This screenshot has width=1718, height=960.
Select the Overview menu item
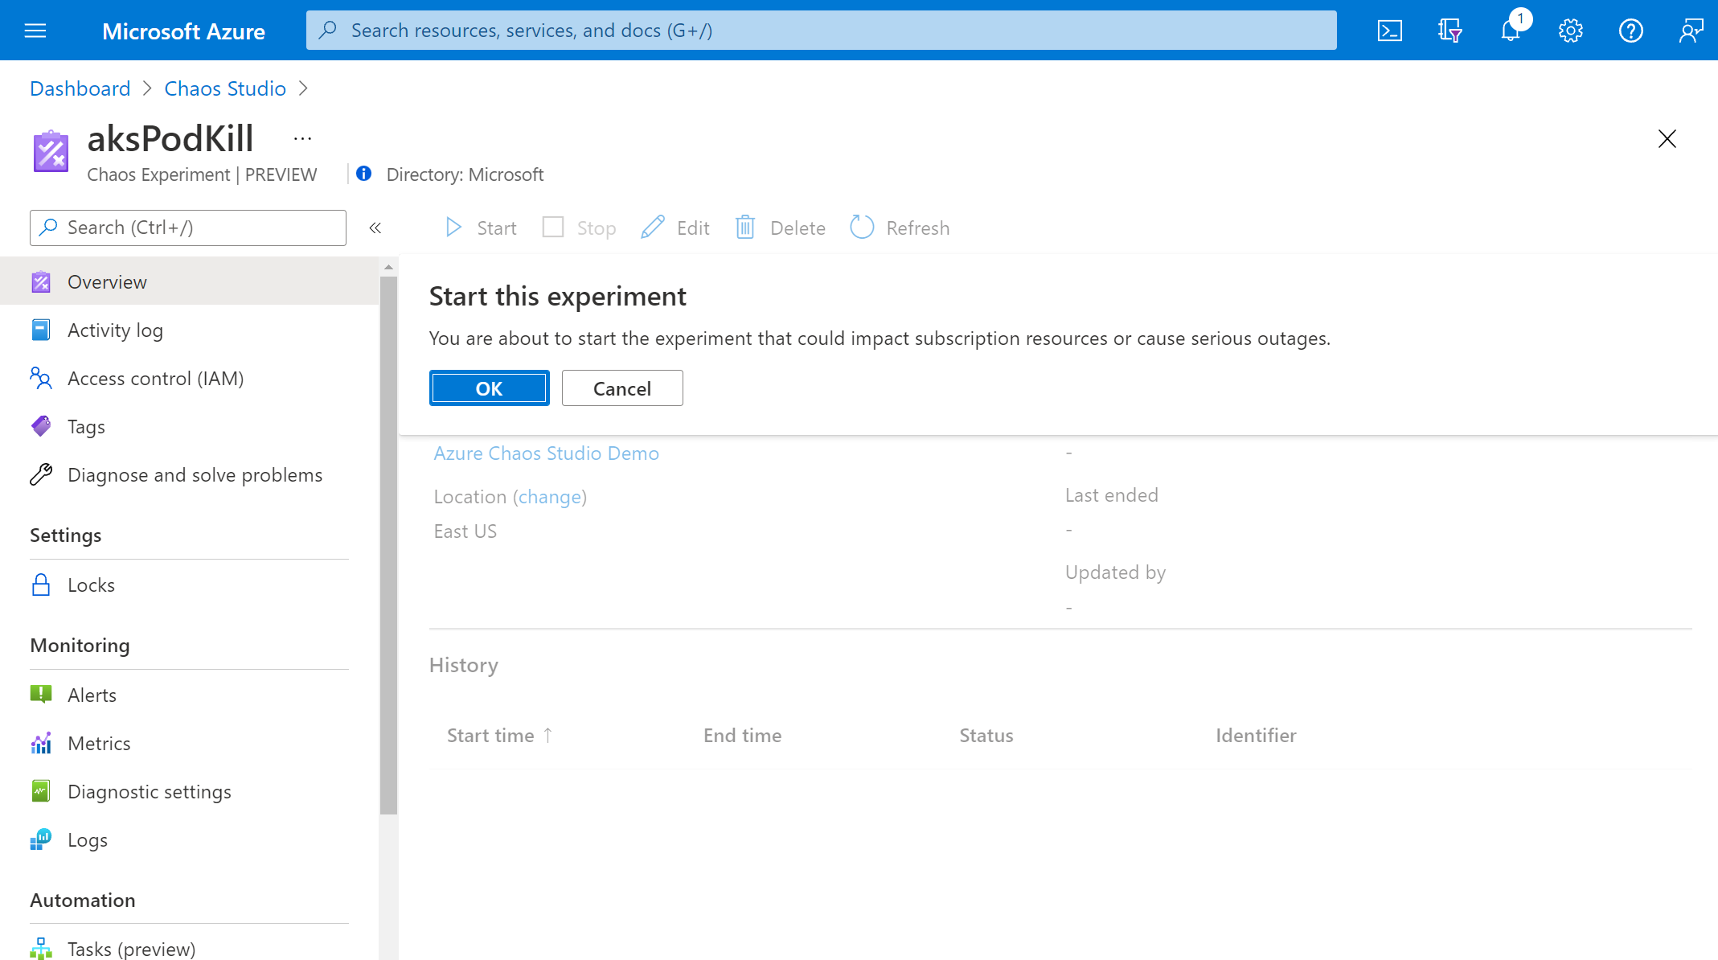(106, 282)
